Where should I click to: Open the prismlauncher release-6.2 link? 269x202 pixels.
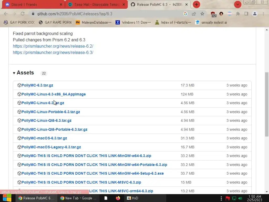[53, 46]
